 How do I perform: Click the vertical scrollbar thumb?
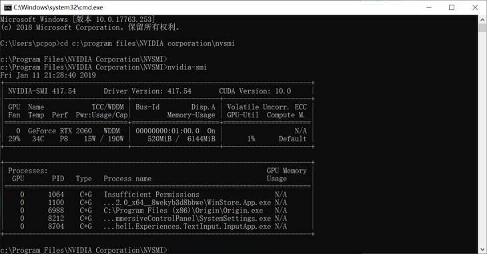[x=482, y=28]
